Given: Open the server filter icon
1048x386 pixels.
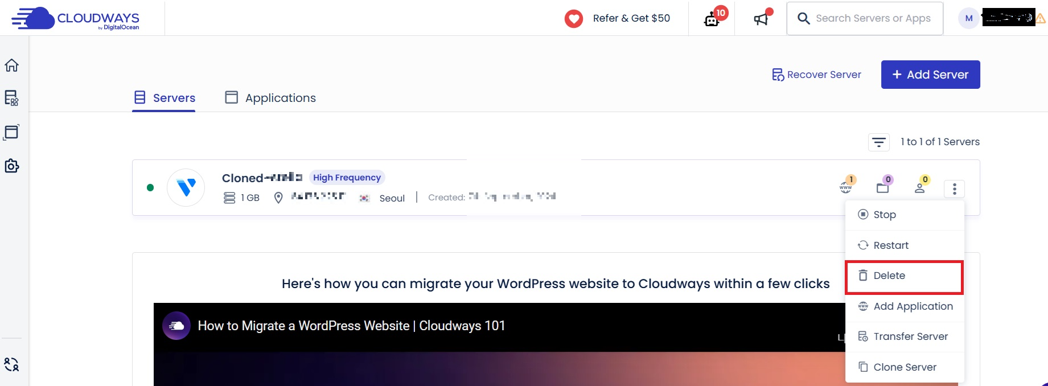Looking at the screenshot, I should coord(879,142).
